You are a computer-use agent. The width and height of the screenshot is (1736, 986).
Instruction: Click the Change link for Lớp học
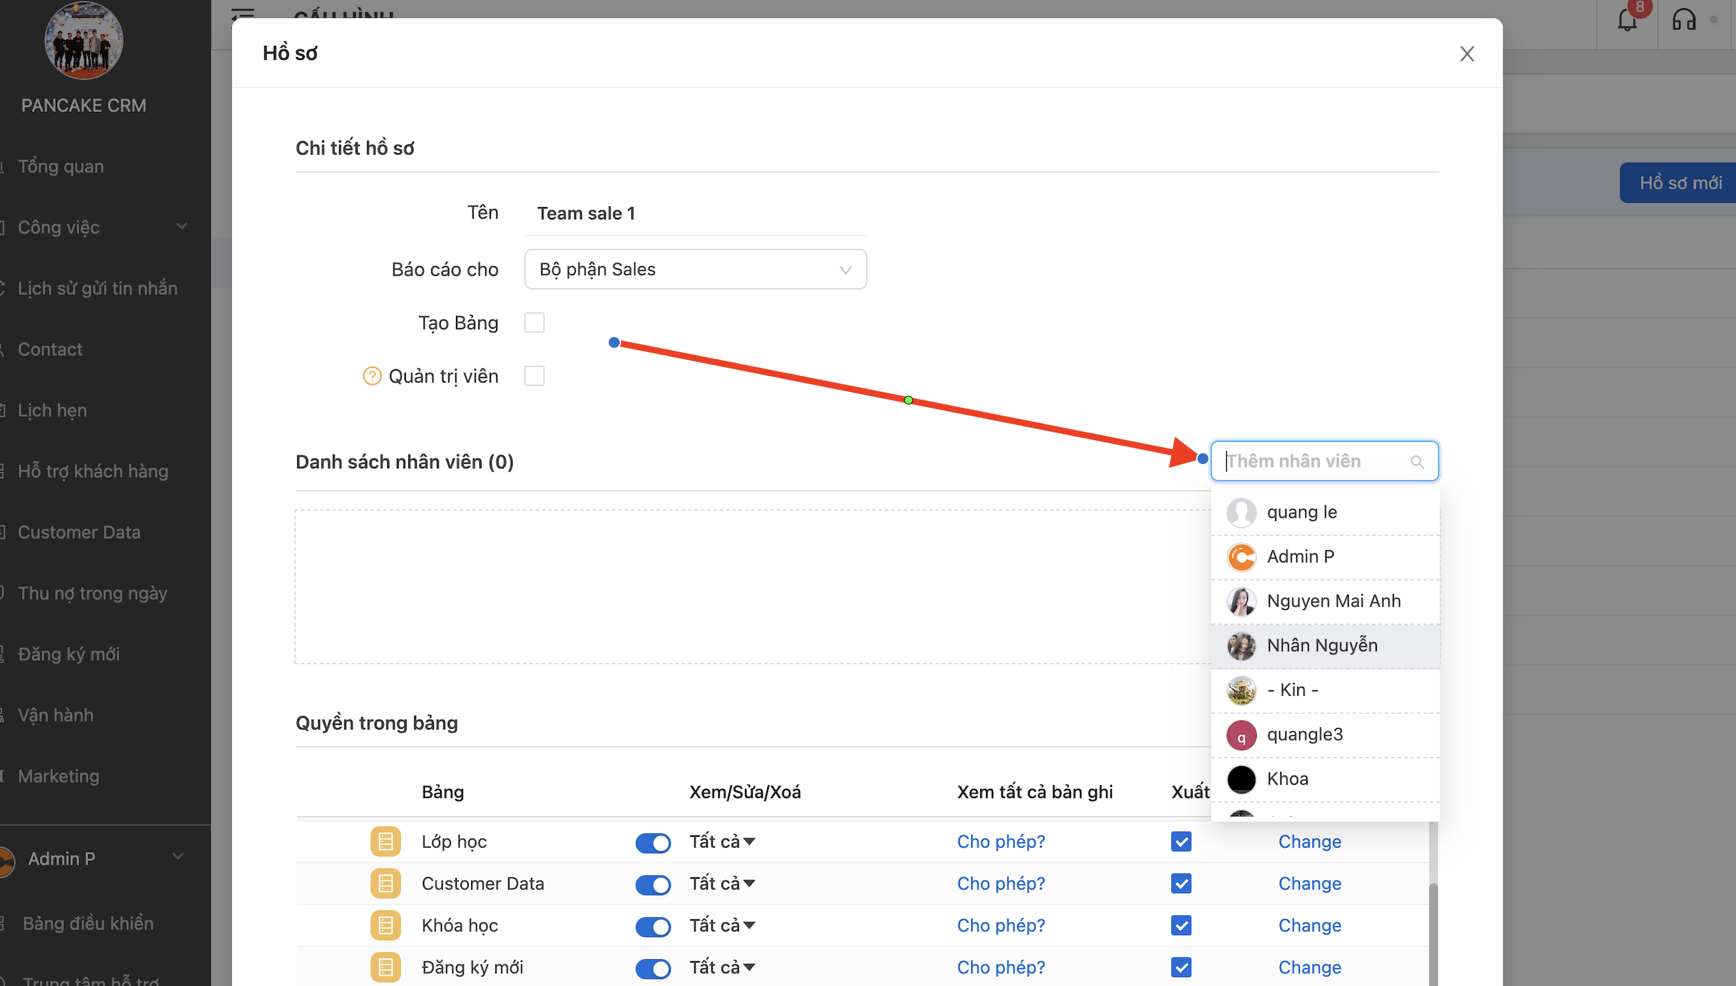(x=1309, y=842)
